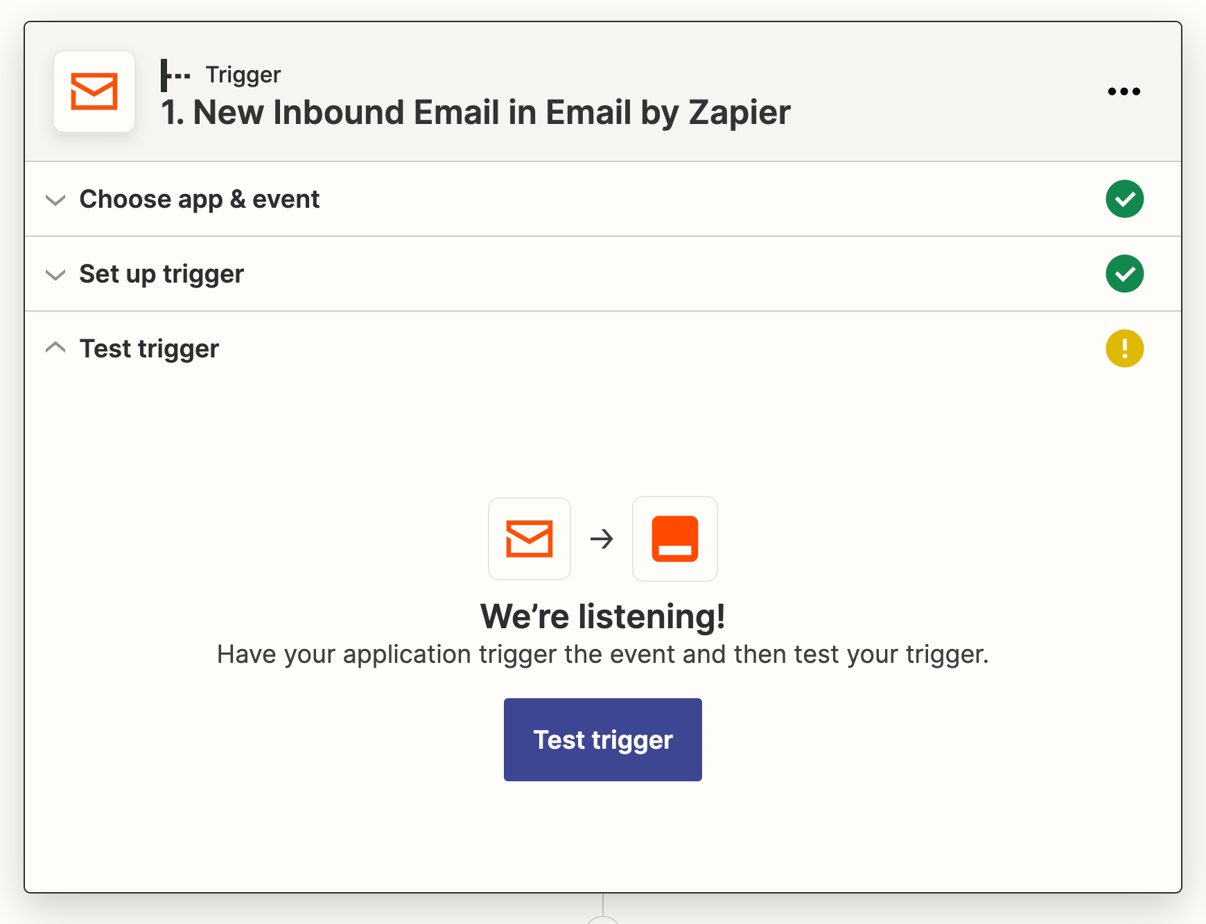Select the Test trigger section heading
Viewport: 1206px width, 924px height.
coord(149,349)
